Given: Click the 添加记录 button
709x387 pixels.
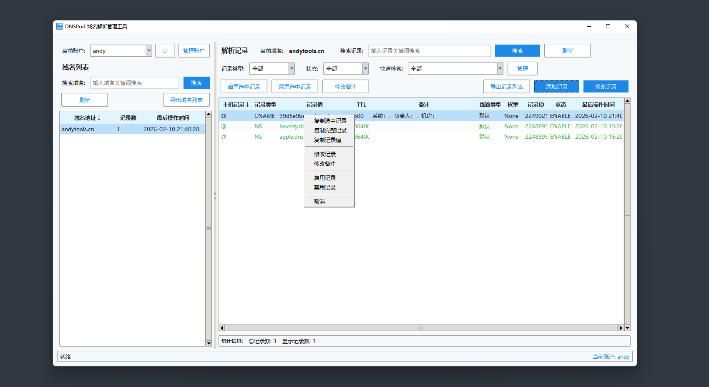Looking at the screenshot, I should [x=557, y=86].
